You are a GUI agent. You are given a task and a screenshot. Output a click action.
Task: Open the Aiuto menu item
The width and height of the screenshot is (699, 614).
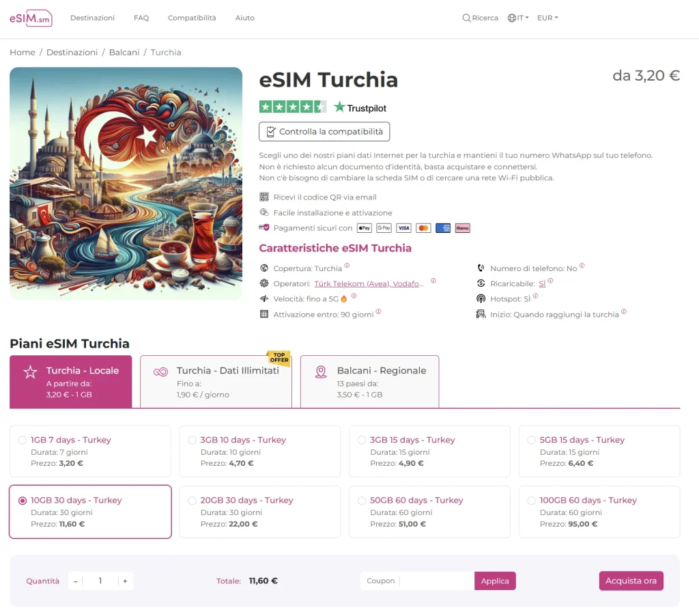point(245,18)
